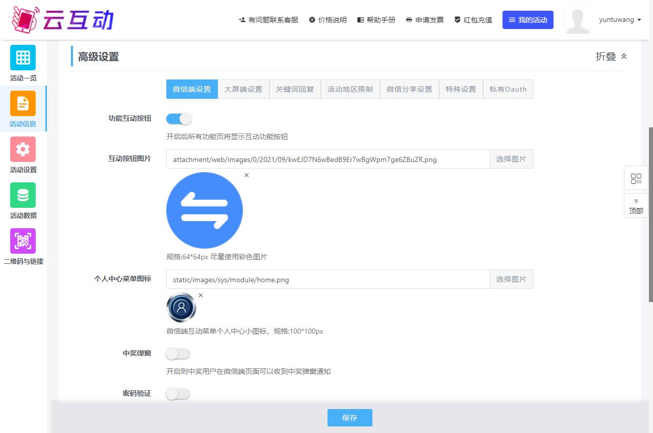Viewport: 653px width, 433px height.
Task: Open the 活动设置 gear icon
Action: pos(23,149)
